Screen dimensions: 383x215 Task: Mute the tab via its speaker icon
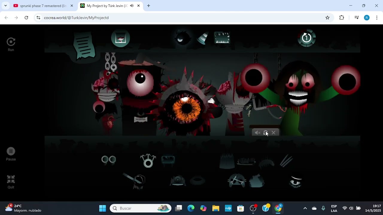pyautogui.click(x=132, y=6)
